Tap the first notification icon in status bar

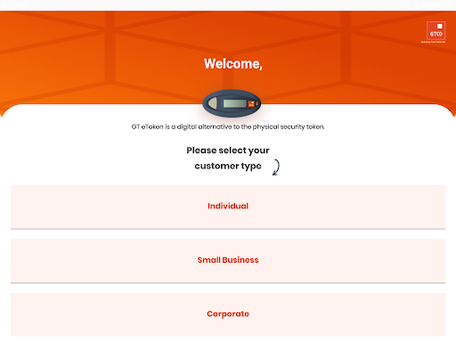pyautogui.click(x=6, y=5)
